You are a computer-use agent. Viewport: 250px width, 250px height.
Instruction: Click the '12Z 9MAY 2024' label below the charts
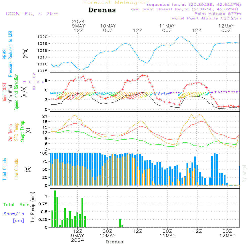click(x=78, y=236)
